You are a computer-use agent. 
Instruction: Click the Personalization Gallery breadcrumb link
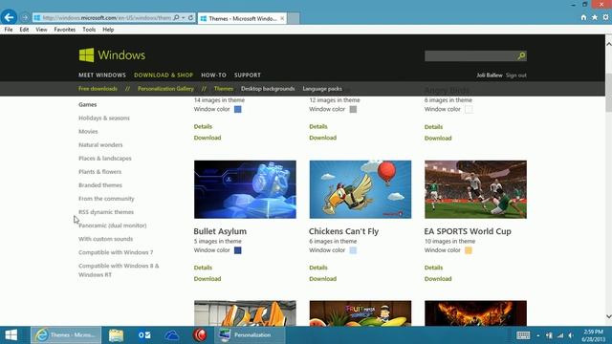(x=165, y=89)
